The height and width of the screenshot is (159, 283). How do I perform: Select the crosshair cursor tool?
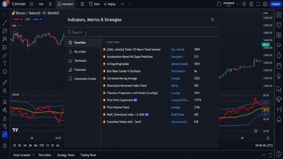pyautogui.click(x=5, y=15)
